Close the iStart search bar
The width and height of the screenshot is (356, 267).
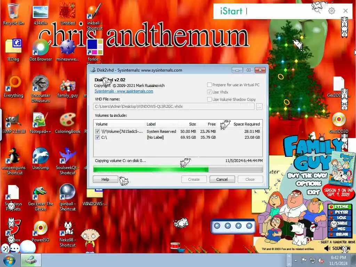pyautogui.click(x=346, y=11)
